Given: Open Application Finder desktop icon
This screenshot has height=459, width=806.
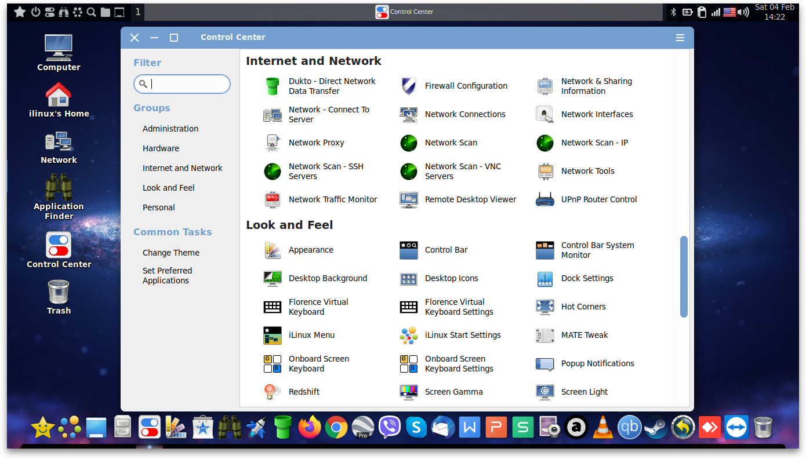Looking at the screenshot, I should pos(59,197).
